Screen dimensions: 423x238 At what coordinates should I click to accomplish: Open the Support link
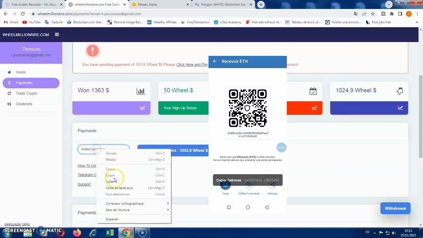[x=84, y=184]
